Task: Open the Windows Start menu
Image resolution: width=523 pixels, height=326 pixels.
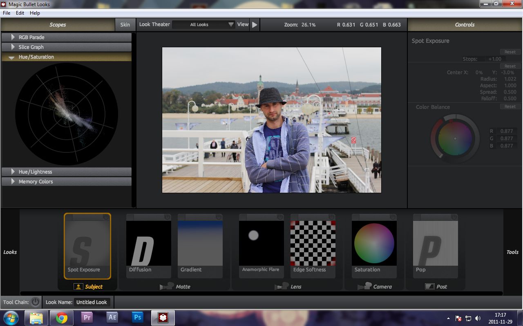Action: pos(10,317)
